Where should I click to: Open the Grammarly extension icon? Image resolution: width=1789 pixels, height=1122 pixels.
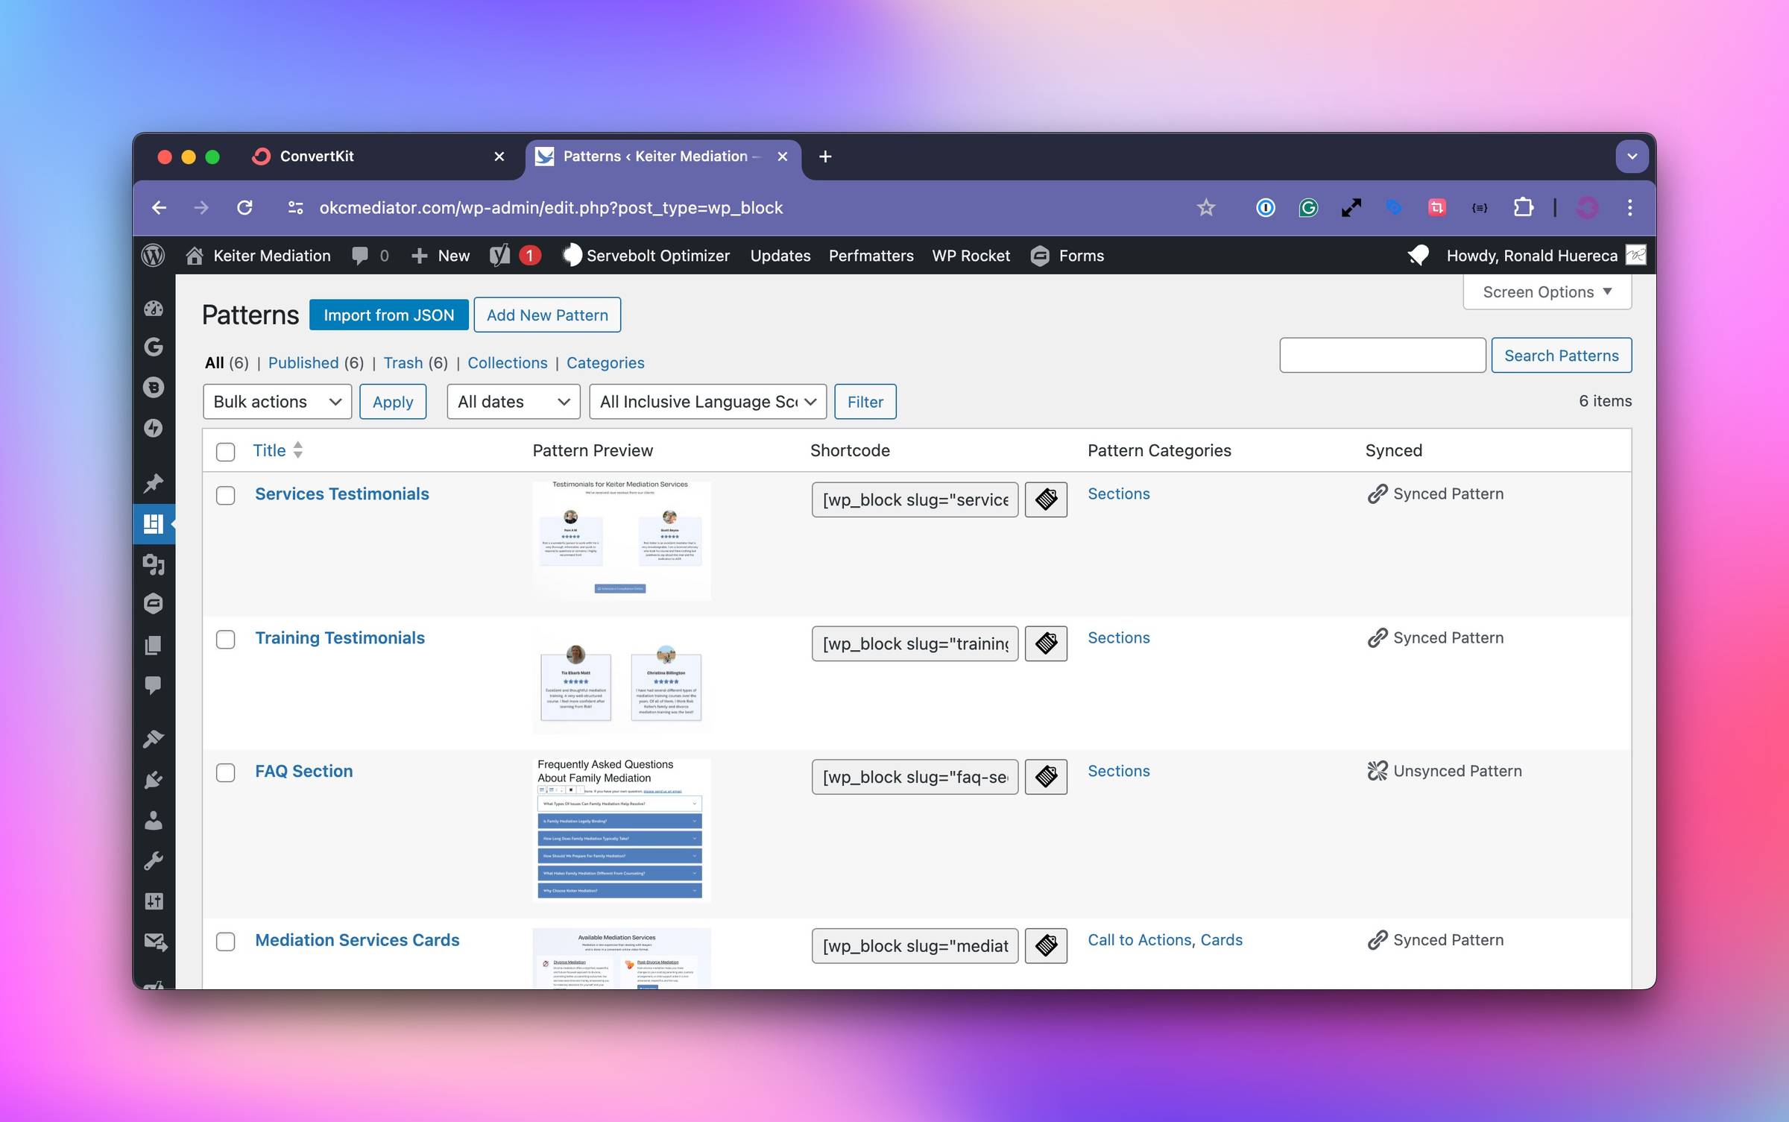click(x=1308, y=207)
